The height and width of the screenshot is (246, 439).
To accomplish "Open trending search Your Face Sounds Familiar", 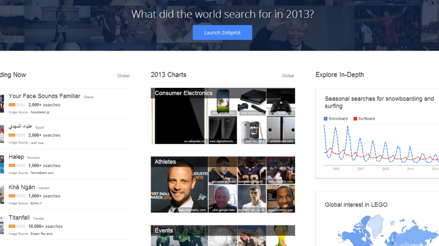I will tap(44, 96).
